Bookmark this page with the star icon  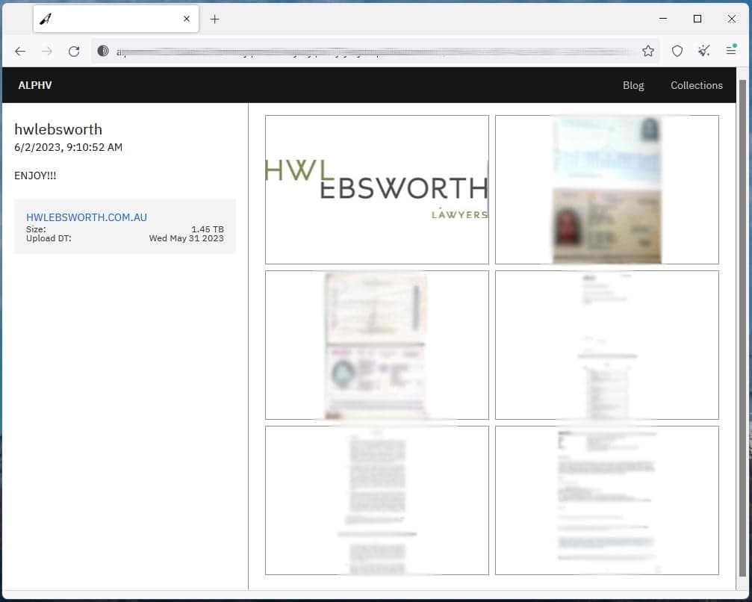tap(648, 51)
